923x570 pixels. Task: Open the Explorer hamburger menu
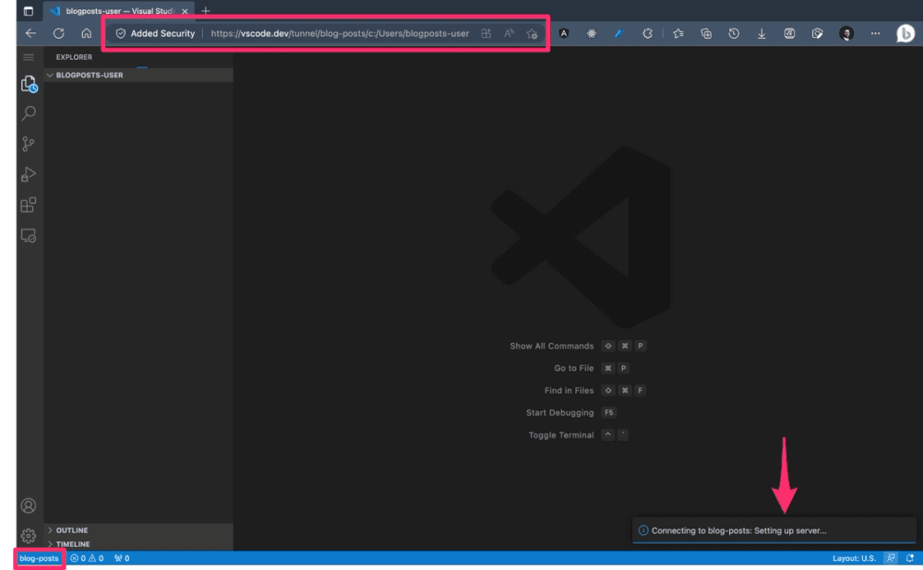click(x=28, y=56)
